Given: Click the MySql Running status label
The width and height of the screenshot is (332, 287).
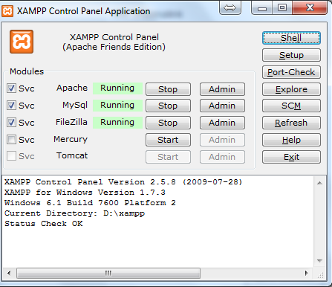Looking at the screenshot, I should (x=117, y=106).
